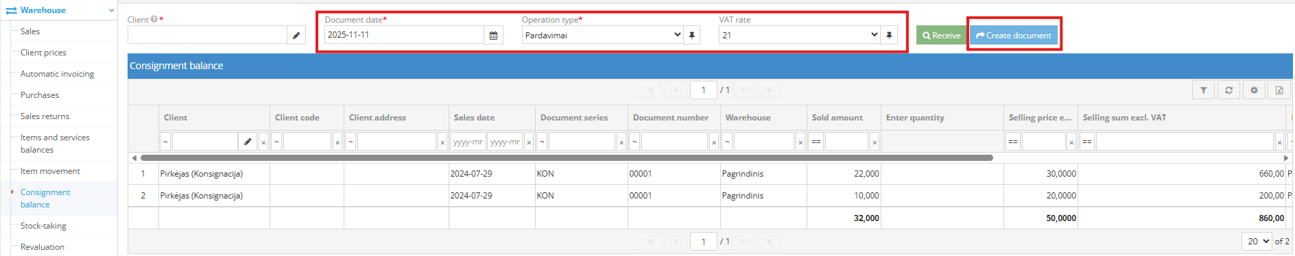The image size is (1295, 256).
Task: Open the Operation type dropdown
Action: click(602, 35)
